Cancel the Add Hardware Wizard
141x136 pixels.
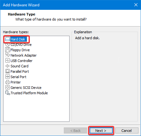[127, 131]
